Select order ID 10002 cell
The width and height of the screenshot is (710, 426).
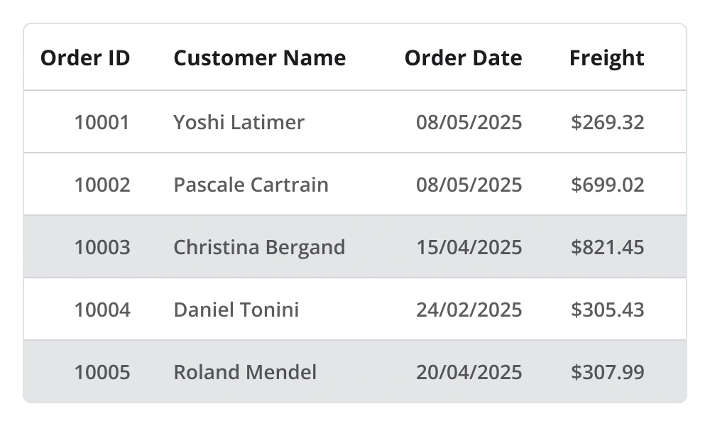coord(102,185)
